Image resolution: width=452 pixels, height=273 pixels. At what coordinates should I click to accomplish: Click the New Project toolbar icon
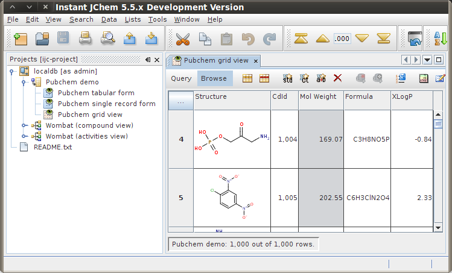pos(21,39)
